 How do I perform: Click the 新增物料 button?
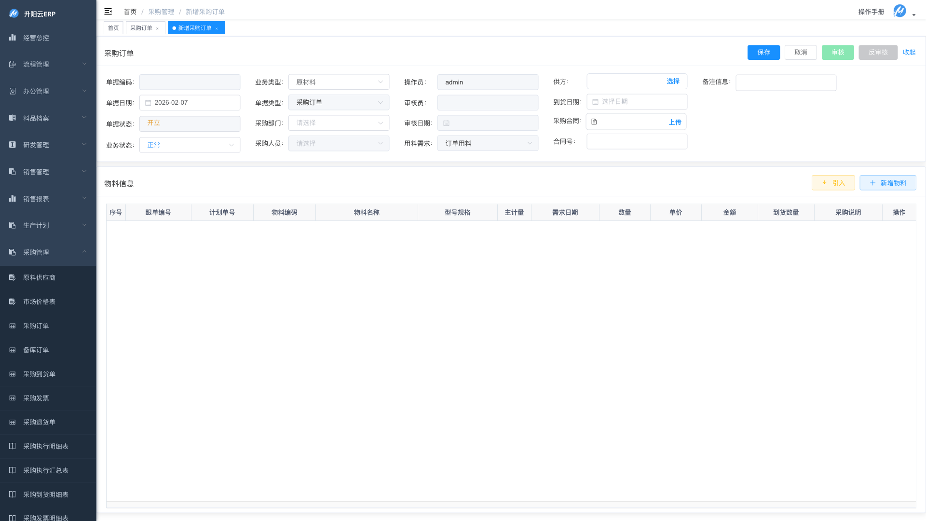[887, 183]
